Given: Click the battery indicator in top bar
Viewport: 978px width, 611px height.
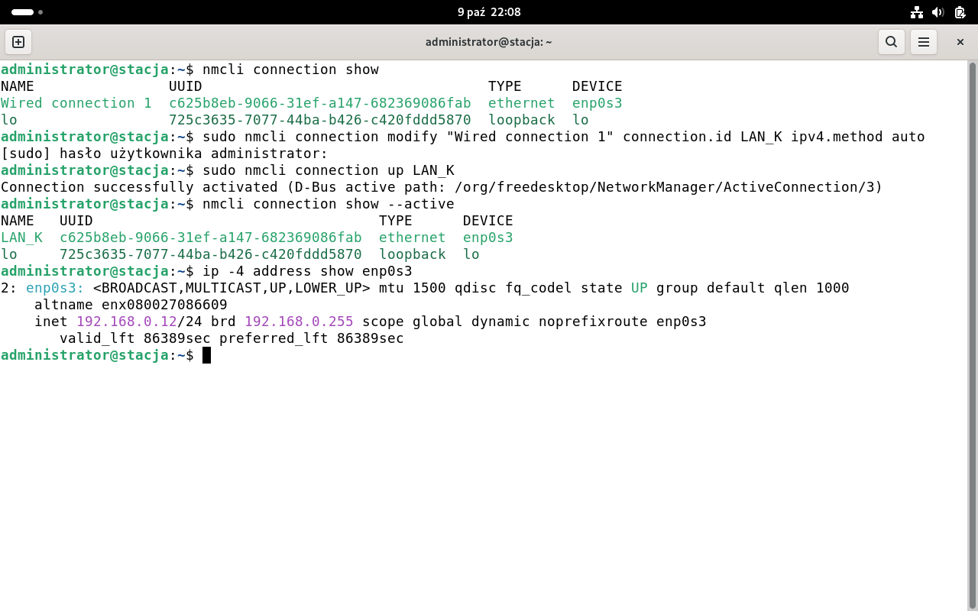Looking at the screenshot, I should click(959, 12).
